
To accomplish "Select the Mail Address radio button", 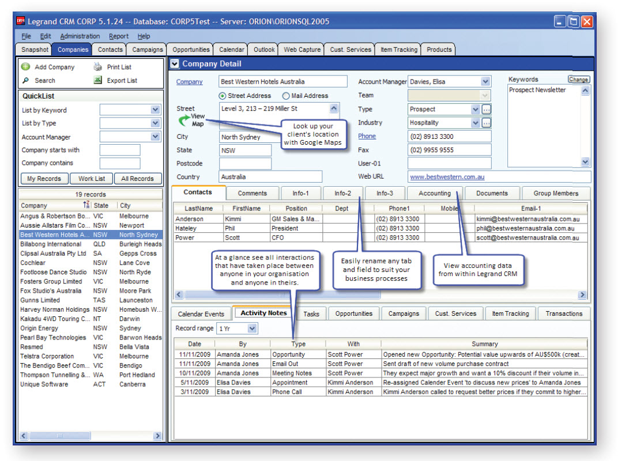I will [286, 96].
